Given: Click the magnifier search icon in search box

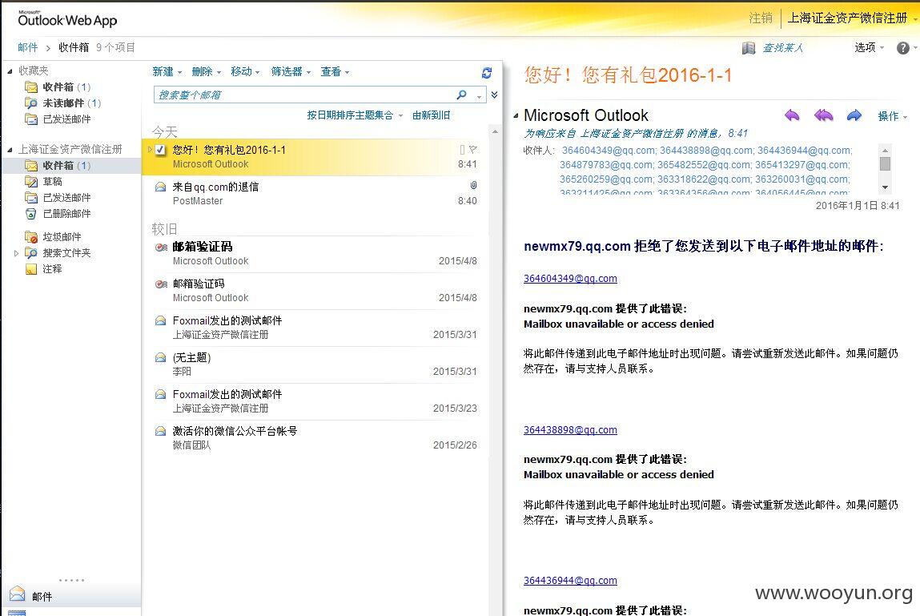Looking at the screenshot, I should tap(462, 95).
